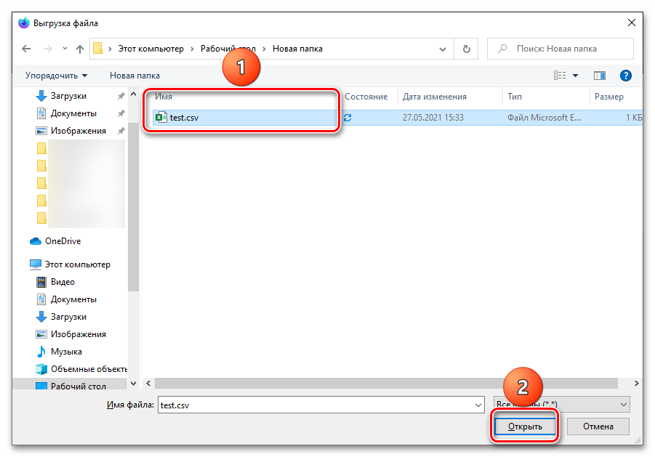Select 'Этот компьютер' in the address path
Screen dimensions: 655x457
coord(150,49)
